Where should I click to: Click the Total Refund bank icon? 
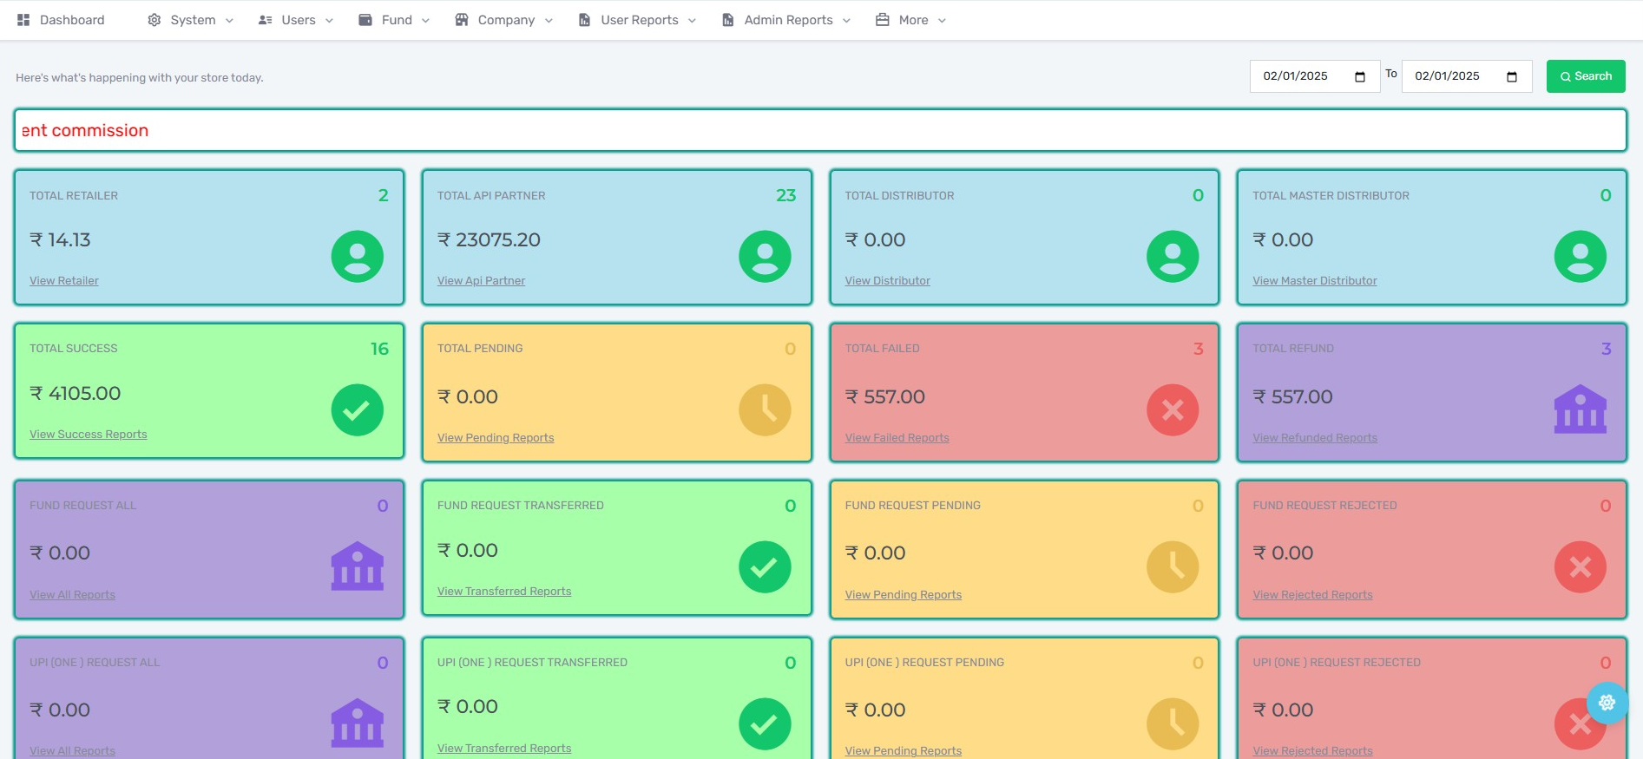pyautogui.click(x=1581, y=409)
